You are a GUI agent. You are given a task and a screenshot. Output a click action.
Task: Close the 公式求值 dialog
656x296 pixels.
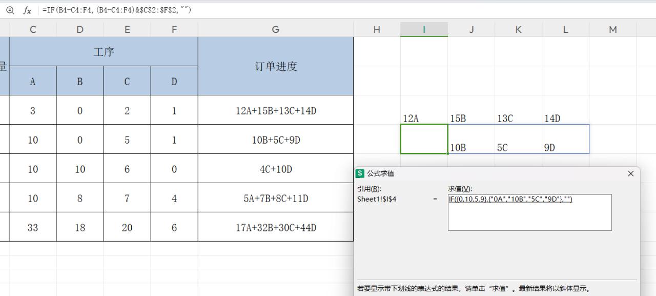click(x=630, y=173)
